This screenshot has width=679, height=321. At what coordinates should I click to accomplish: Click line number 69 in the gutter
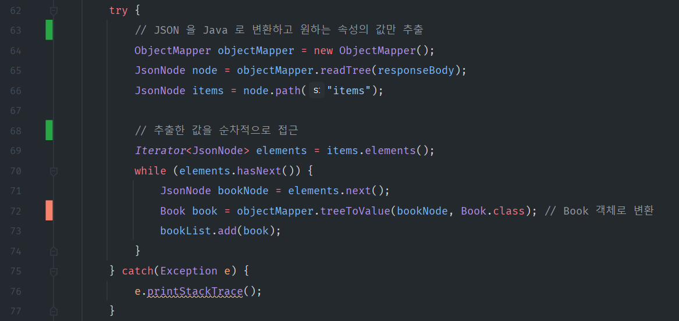[16, 151]
